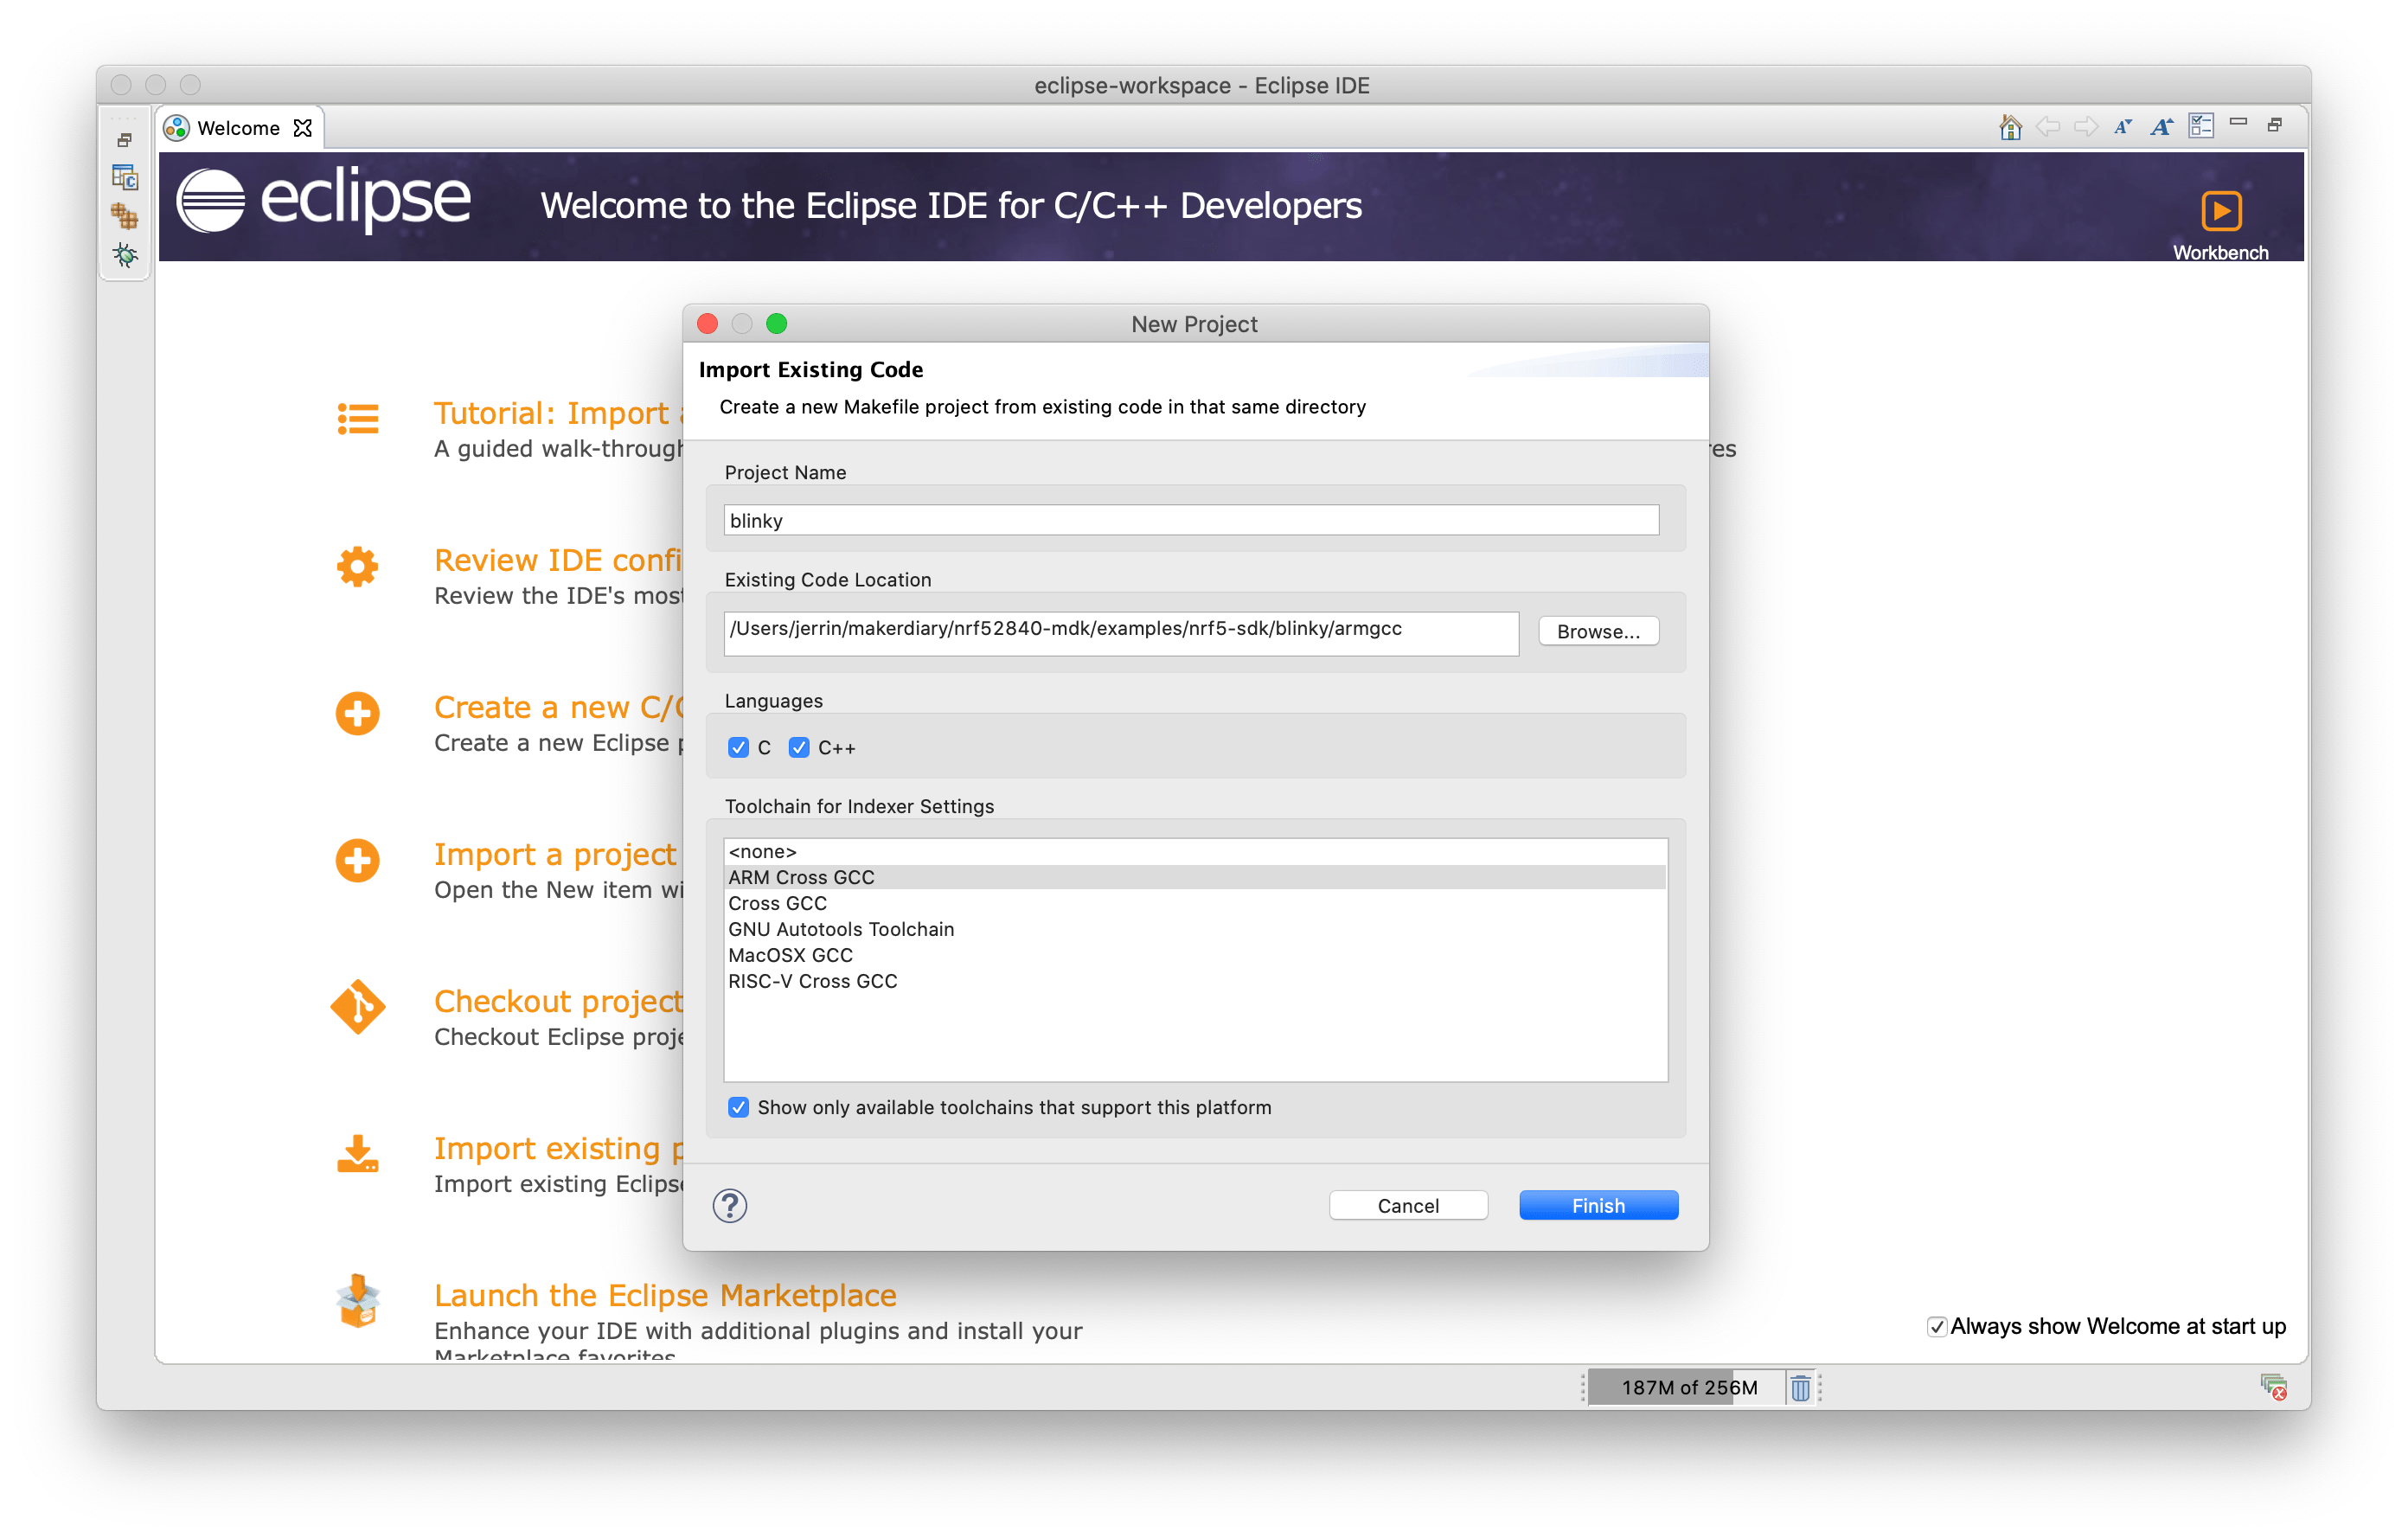Uncheck the C language checkbox
The height and width of the screenshot is (1538, 2408).
pyautogui.click(x=738, y=748)
